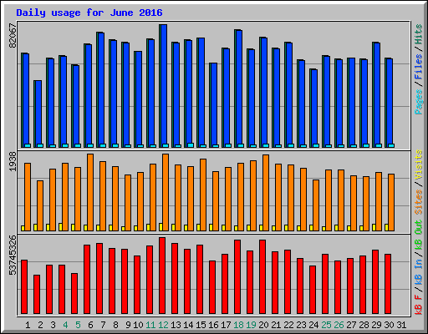This screenshot has height=334, width=428.
Task: Select the orange sites bar for day 2
Action: (x=40, y=205)
